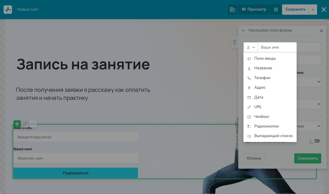Choose Поле ввода field type
Image resolution: width=329 pixels, height=194 pixels.
pyautogui.click(x=270, y=58)
